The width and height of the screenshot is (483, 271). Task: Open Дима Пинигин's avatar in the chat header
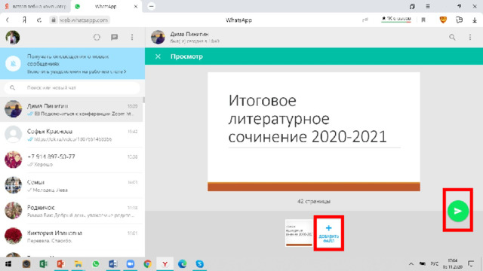click(x=158, y=37)
